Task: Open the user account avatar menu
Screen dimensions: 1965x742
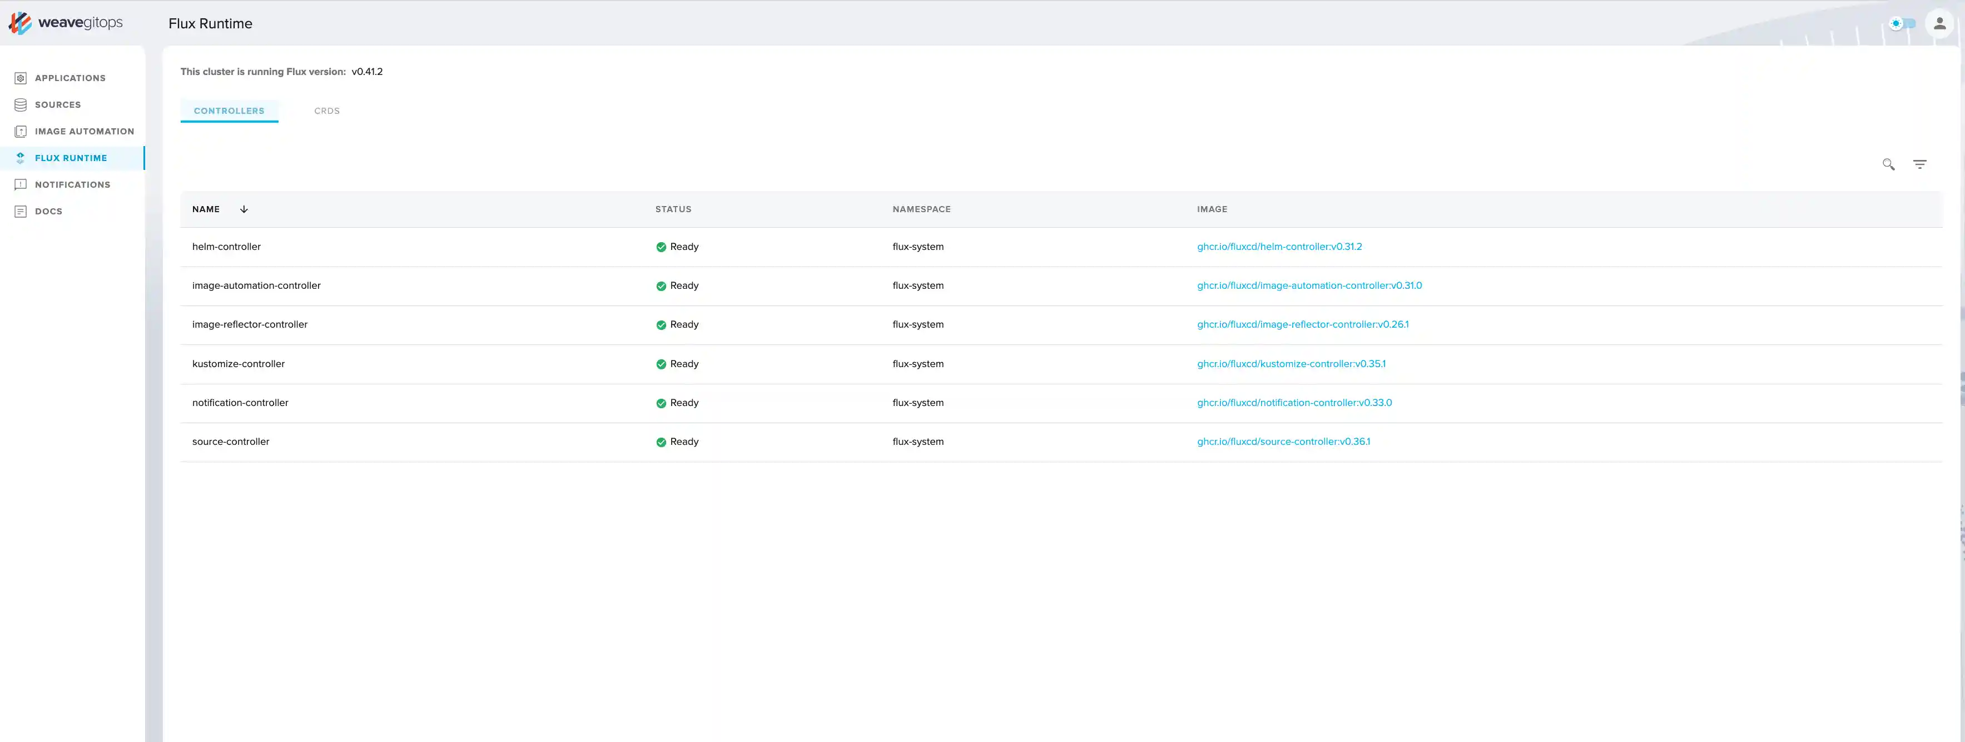Action: 1939,24
